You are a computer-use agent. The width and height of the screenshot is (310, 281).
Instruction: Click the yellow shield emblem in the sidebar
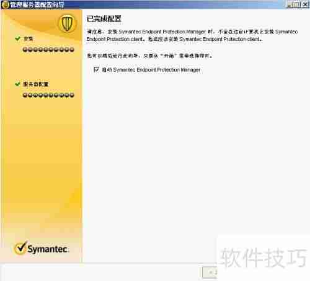click(67, 24)
